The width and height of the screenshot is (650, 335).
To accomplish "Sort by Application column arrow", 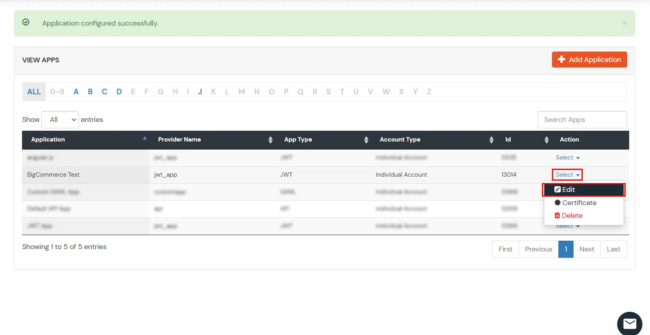I will (145, 138).
